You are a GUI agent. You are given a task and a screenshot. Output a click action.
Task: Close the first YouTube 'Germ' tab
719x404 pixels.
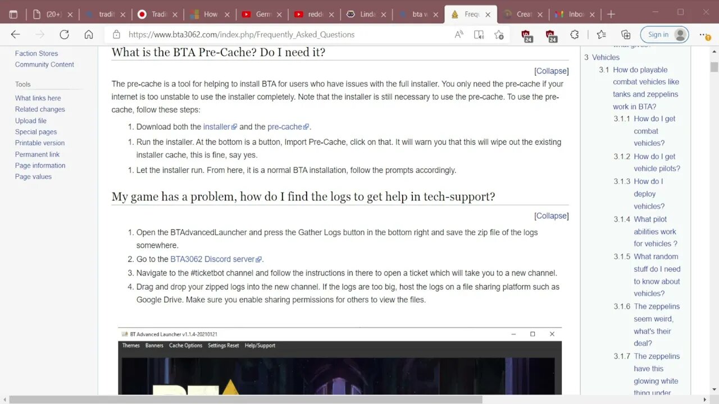279,15
